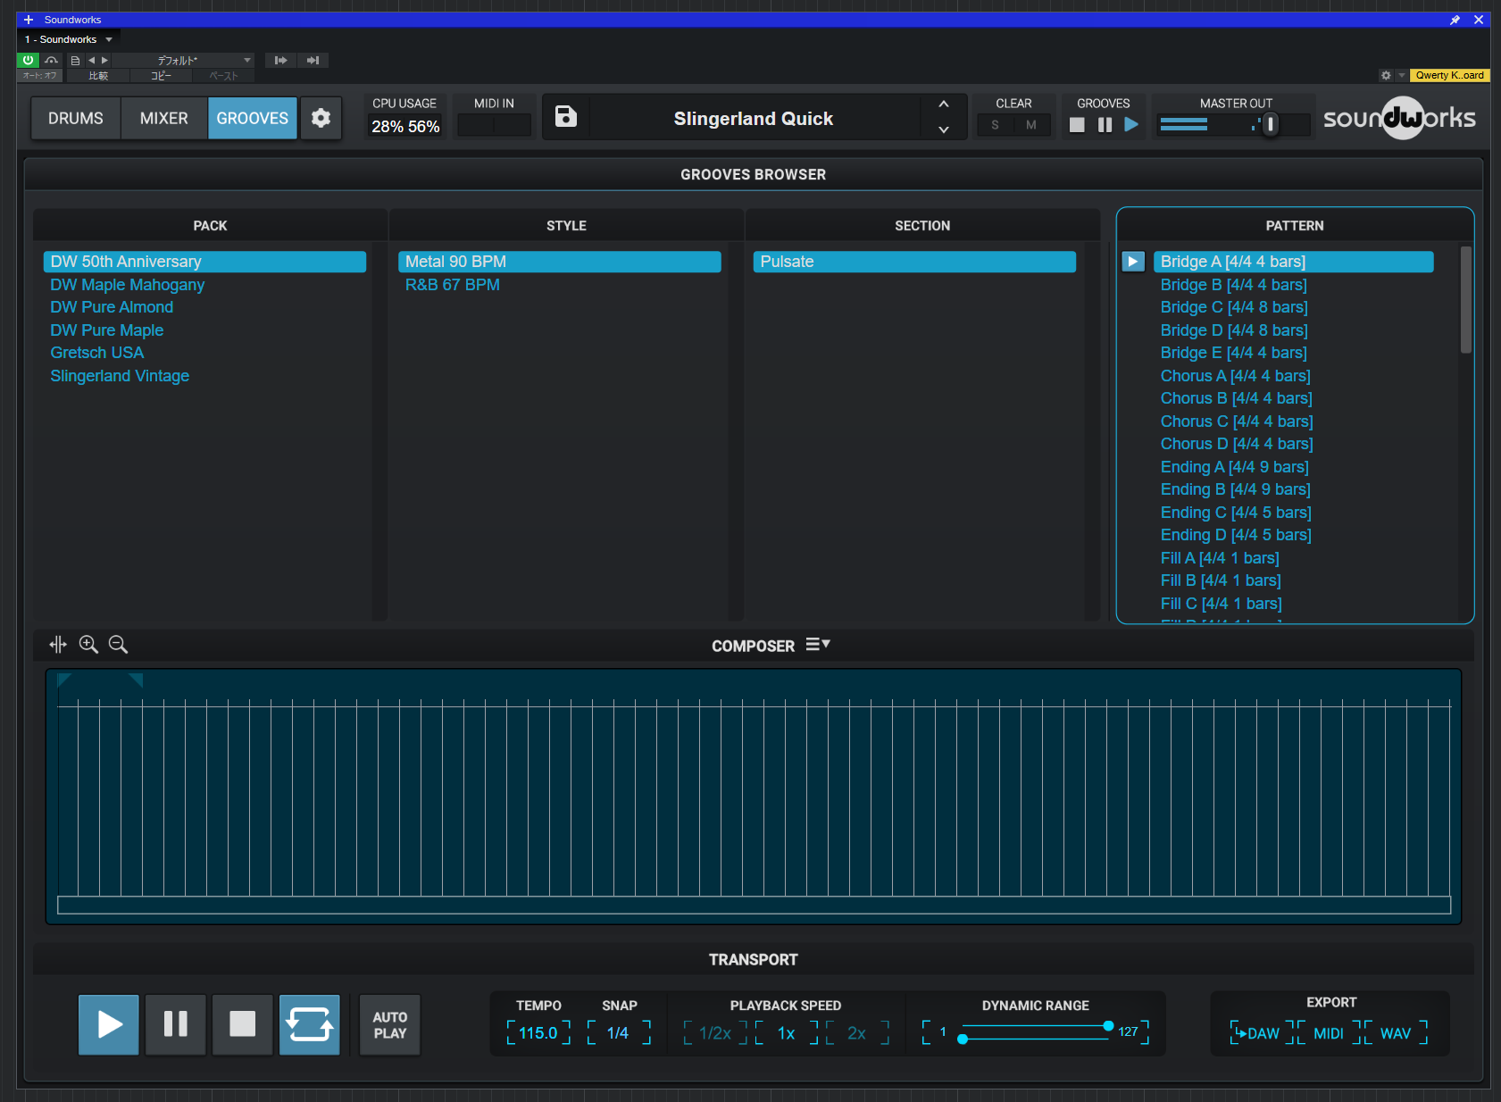Click the dynamic range lower handle at 1
The image size is (1501, 1102).
pyautogui.click(x=963, y=1039)
